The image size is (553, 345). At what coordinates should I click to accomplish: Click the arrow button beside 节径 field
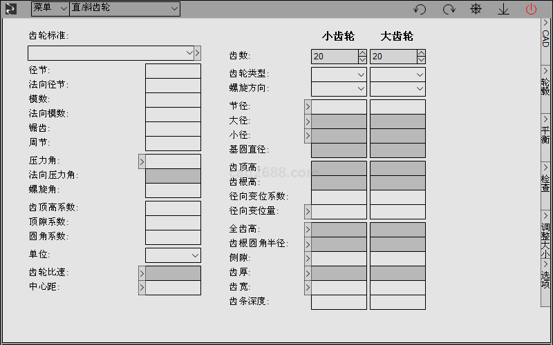pos(308,106)
